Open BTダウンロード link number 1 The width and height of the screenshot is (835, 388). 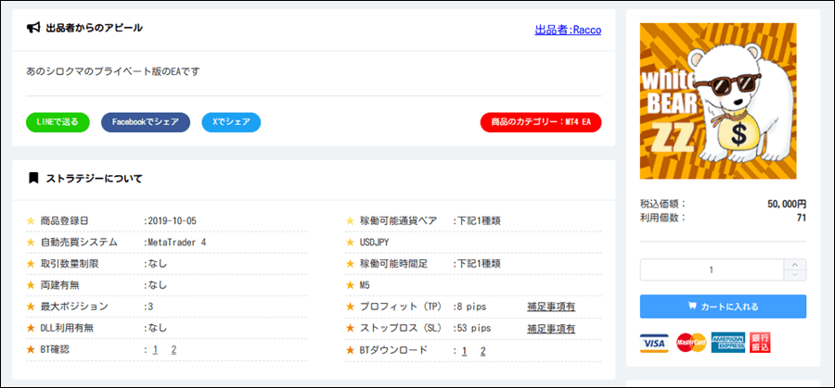(465, 351)
